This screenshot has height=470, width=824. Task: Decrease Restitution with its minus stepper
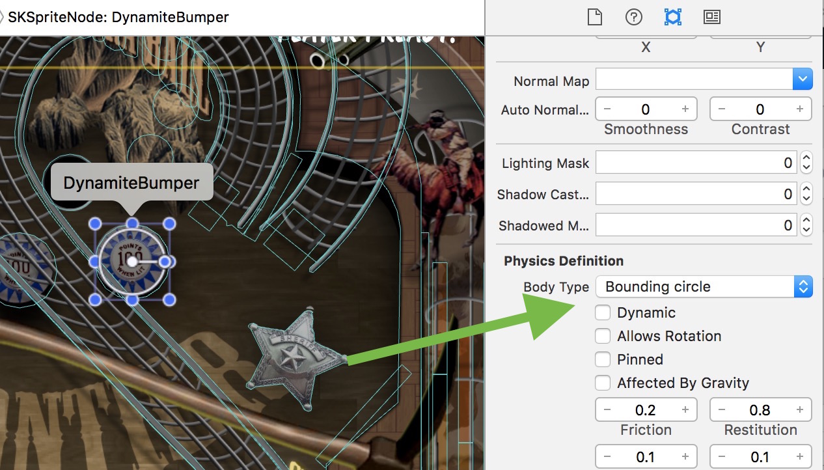721,409
